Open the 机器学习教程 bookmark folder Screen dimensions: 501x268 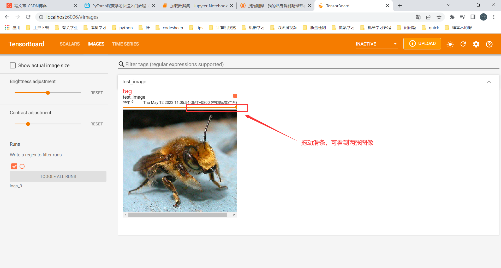pyautogui.click(x=375, y=28)
